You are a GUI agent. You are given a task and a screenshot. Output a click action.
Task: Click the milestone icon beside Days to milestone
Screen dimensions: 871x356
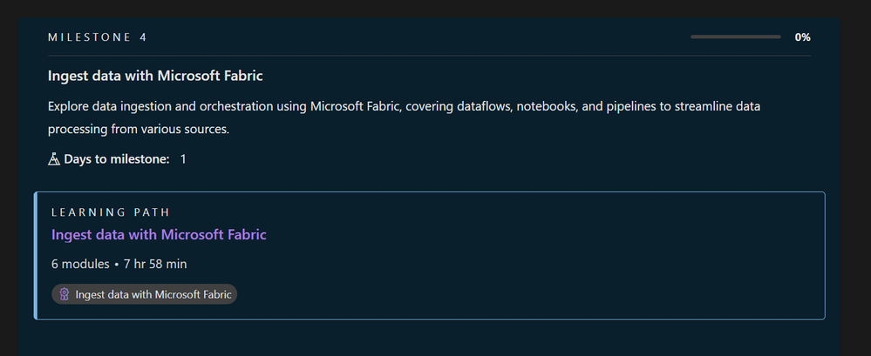pyautogui.click(x=54, y=159)
